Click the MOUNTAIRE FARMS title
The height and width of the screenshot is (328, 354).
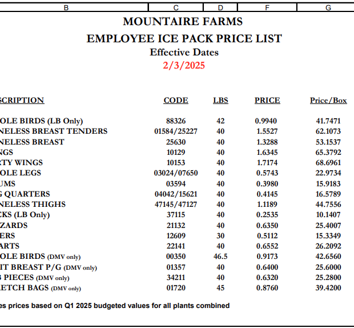183,22
